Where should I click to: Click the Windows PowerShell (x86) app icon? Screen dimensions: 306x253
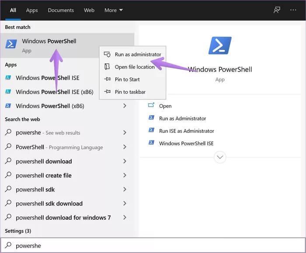click(x=8, y=105)
